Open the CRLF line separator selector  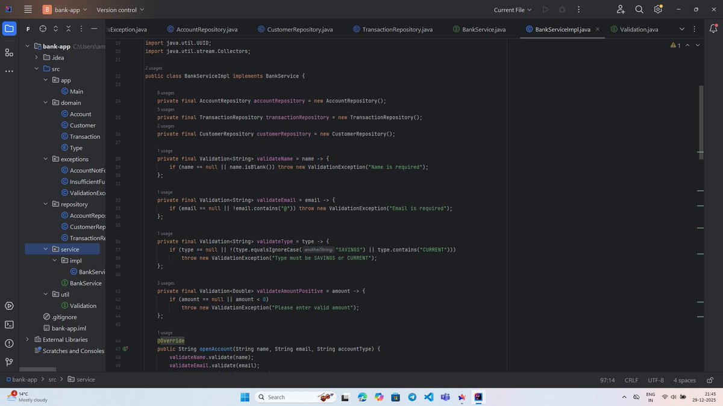[631, 380]
